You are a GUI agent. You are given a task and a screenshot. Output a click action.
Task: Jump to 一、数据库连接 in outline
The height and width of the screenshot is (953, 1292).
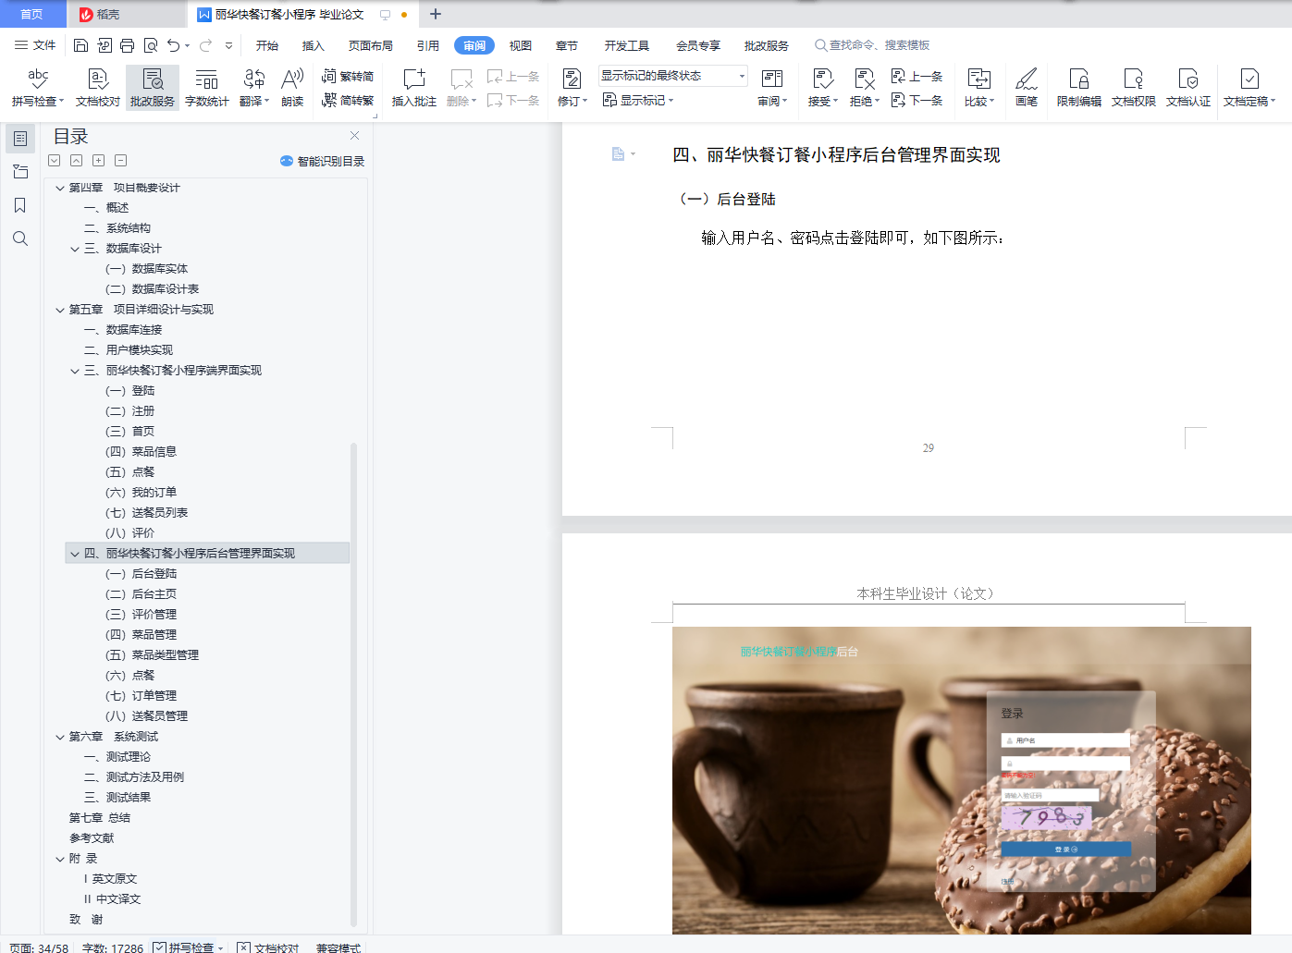123,330
